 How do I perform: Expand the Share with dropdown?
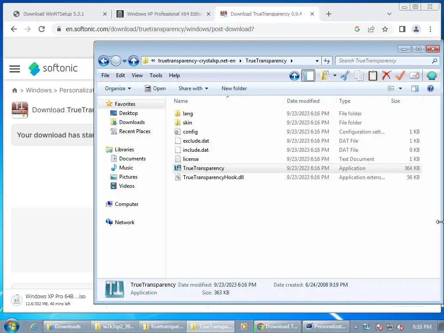pos(193,88)
